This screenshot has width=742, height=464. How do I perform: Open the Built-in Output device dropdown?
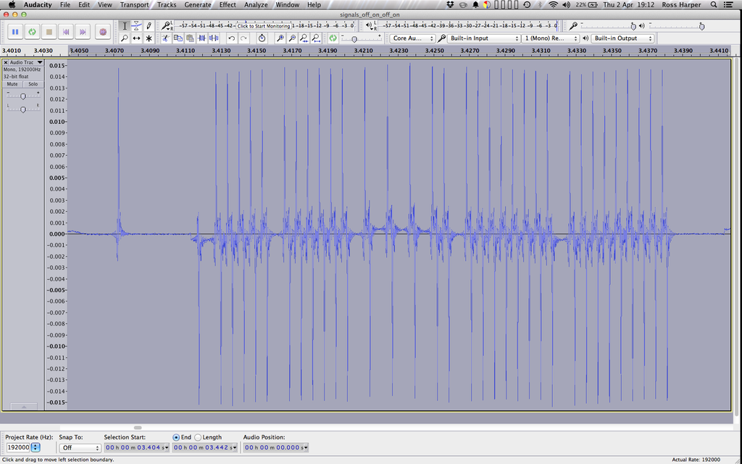click(x=622, y=38)
